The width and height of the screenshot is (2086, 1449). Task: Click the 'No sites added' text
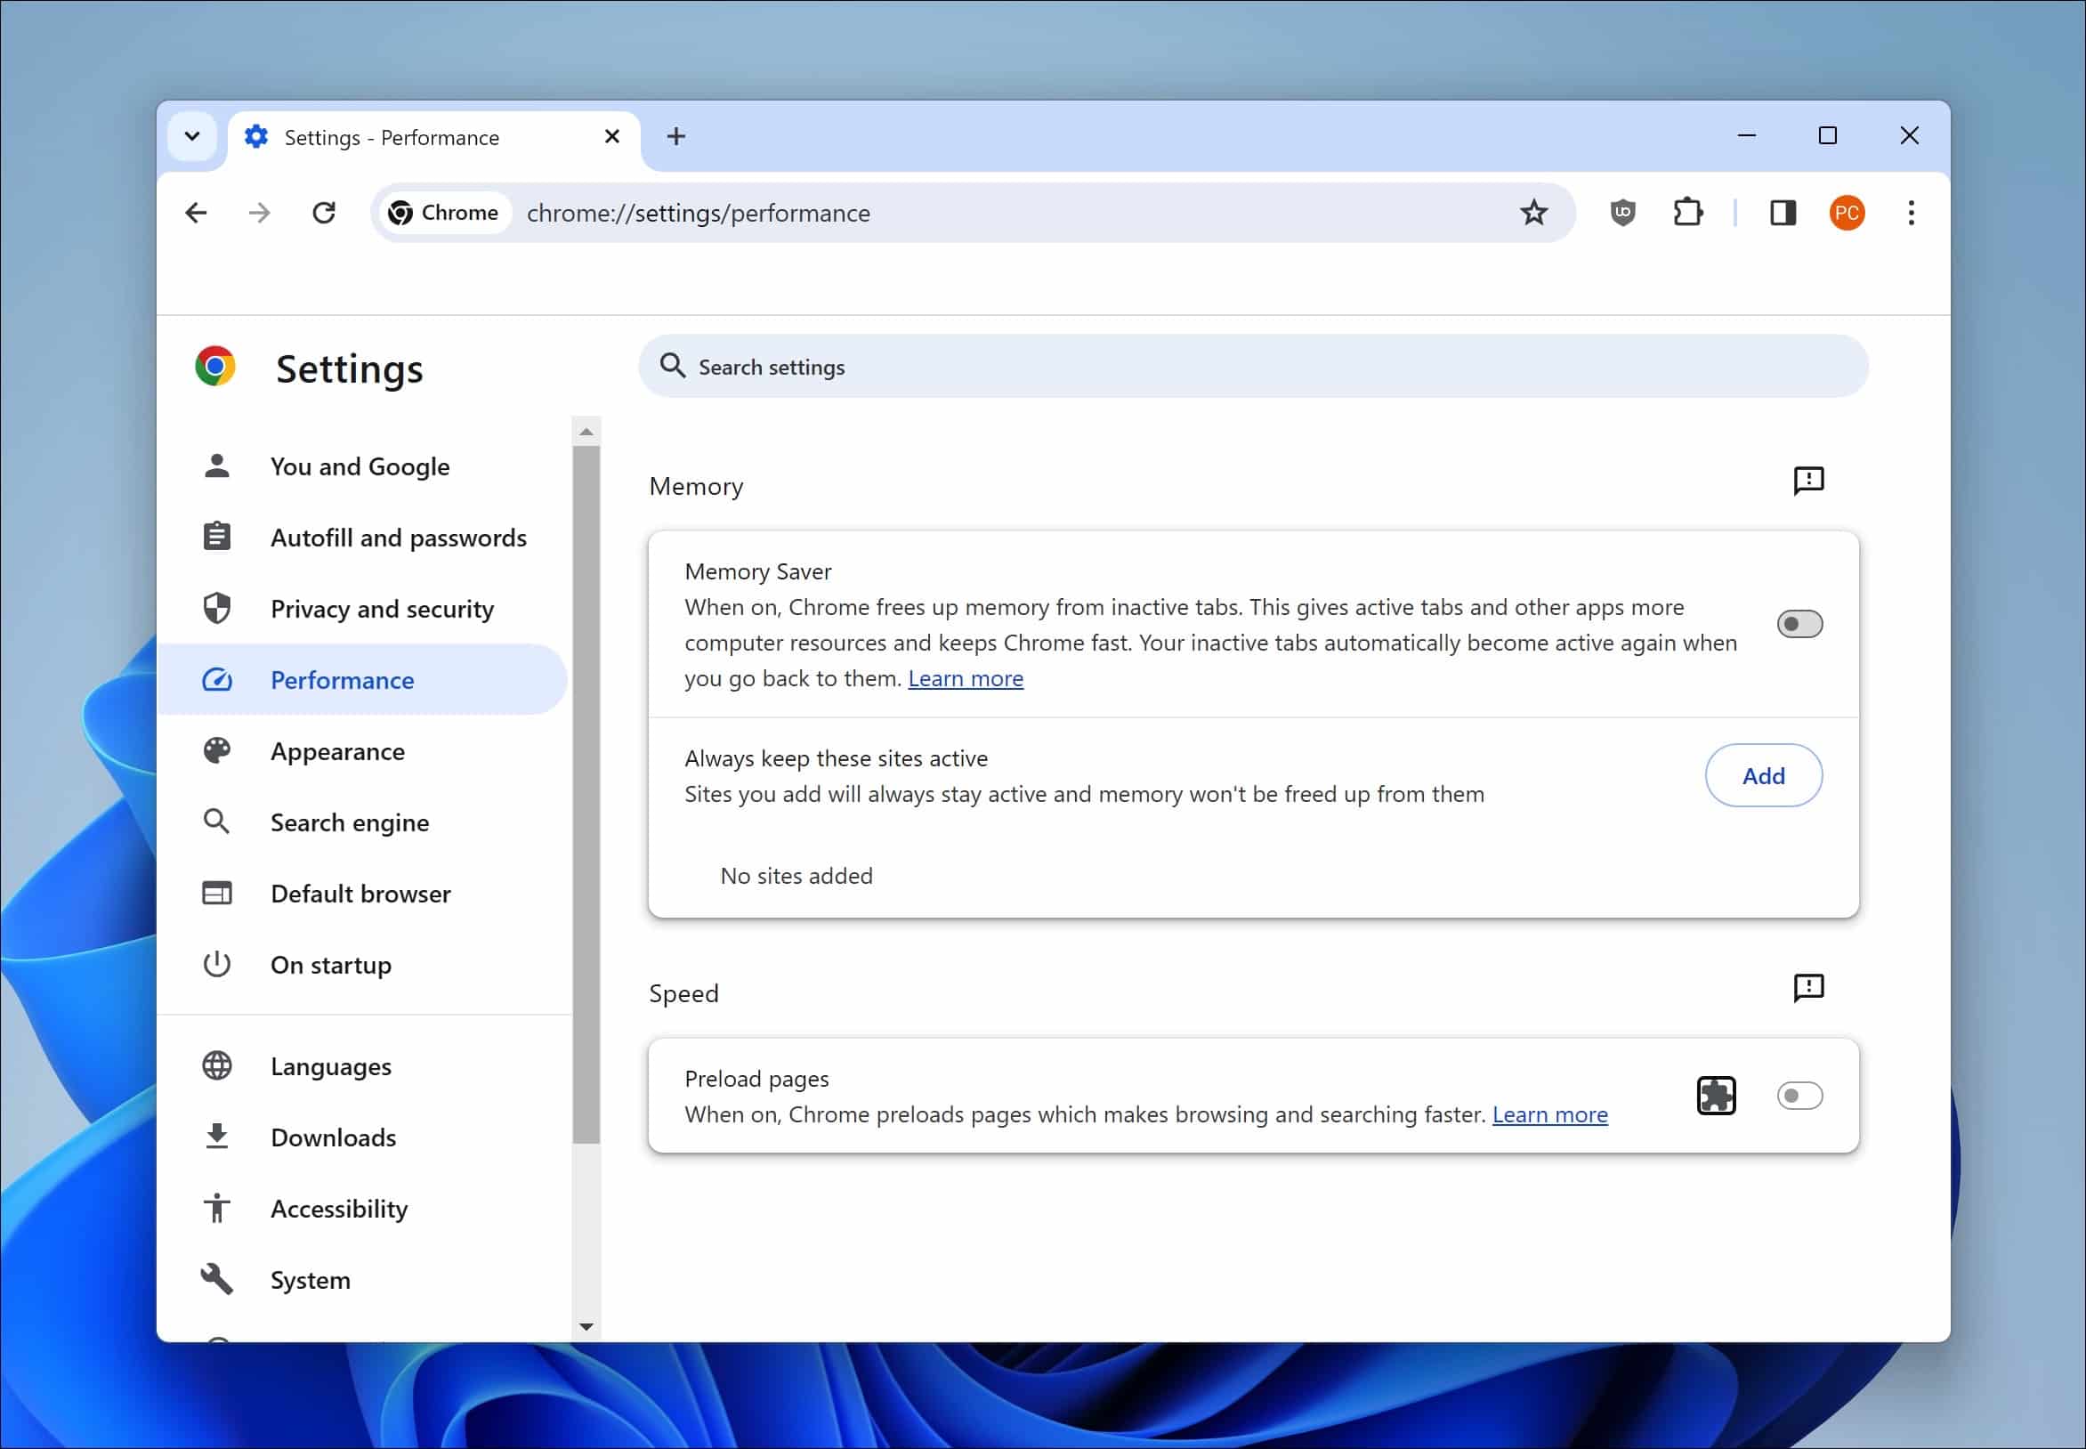[x=796, y=876]
